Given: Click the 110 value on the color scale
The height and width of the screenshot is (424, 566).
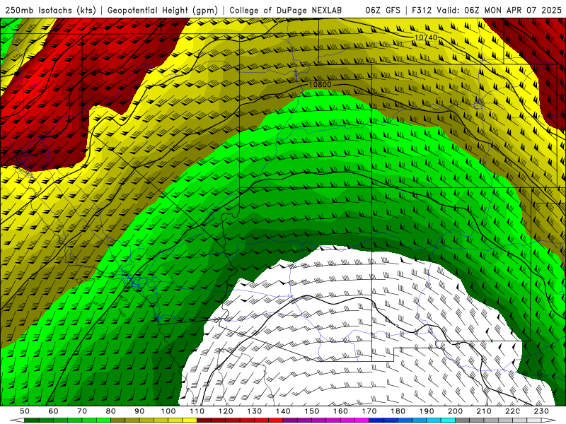Looking at the screenshot, I should [197, 411].
